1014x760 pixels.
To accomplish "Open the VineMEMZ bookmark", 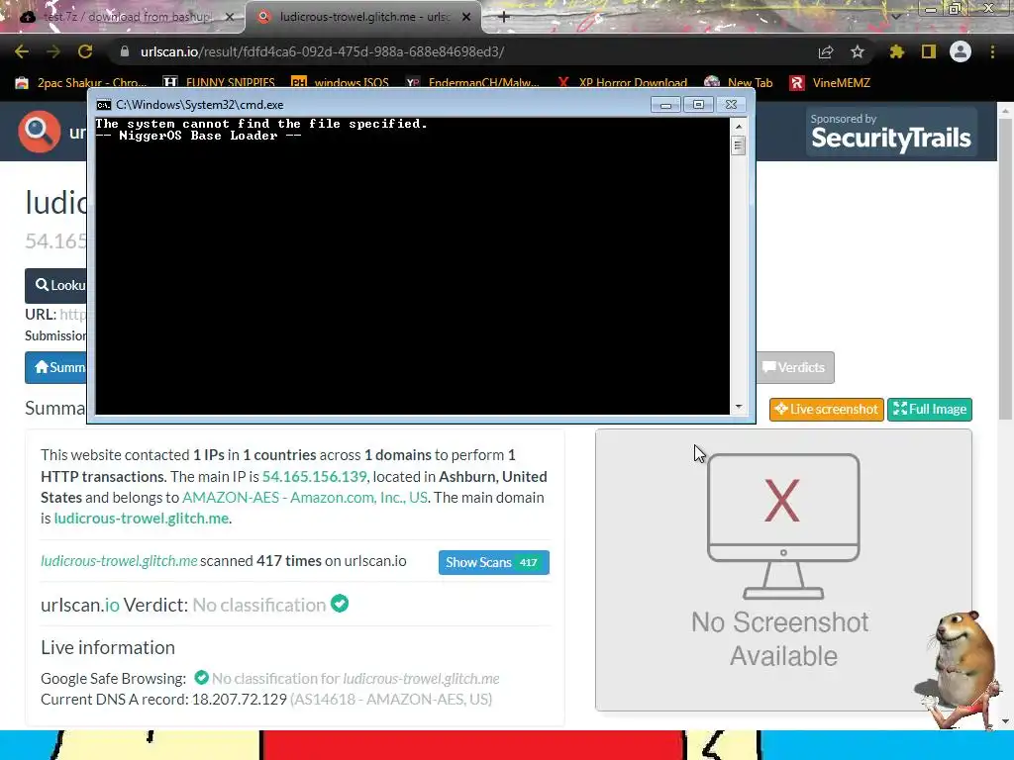I will pyautogui.click(x=831, y=83).
